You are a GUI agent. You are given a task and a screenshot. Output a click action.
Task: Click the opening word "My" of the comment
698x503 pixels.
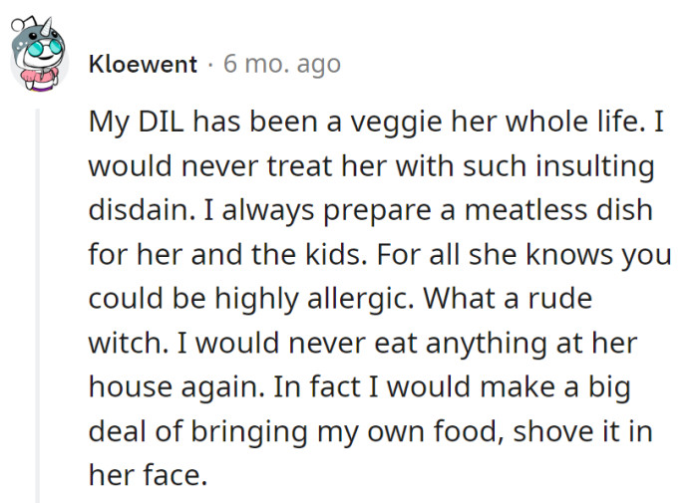[x=105, y=122]
